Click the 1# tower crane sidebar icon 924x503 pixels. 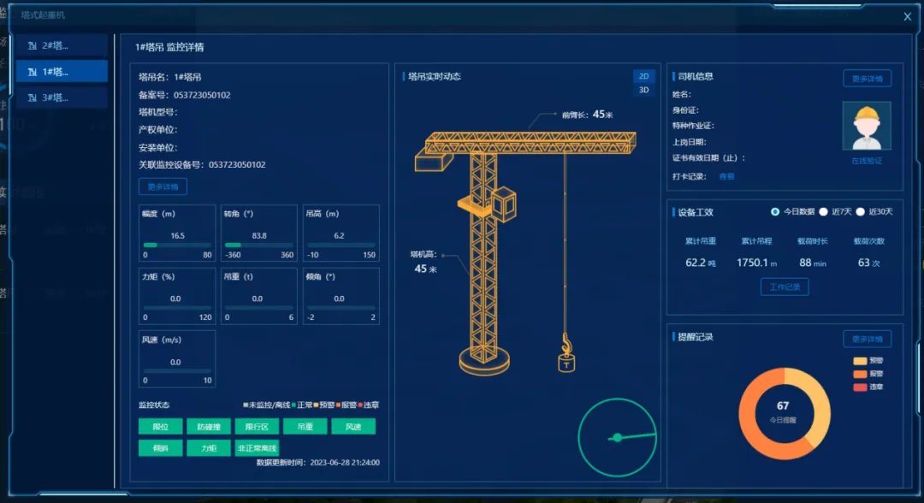[x=33, y=72]
